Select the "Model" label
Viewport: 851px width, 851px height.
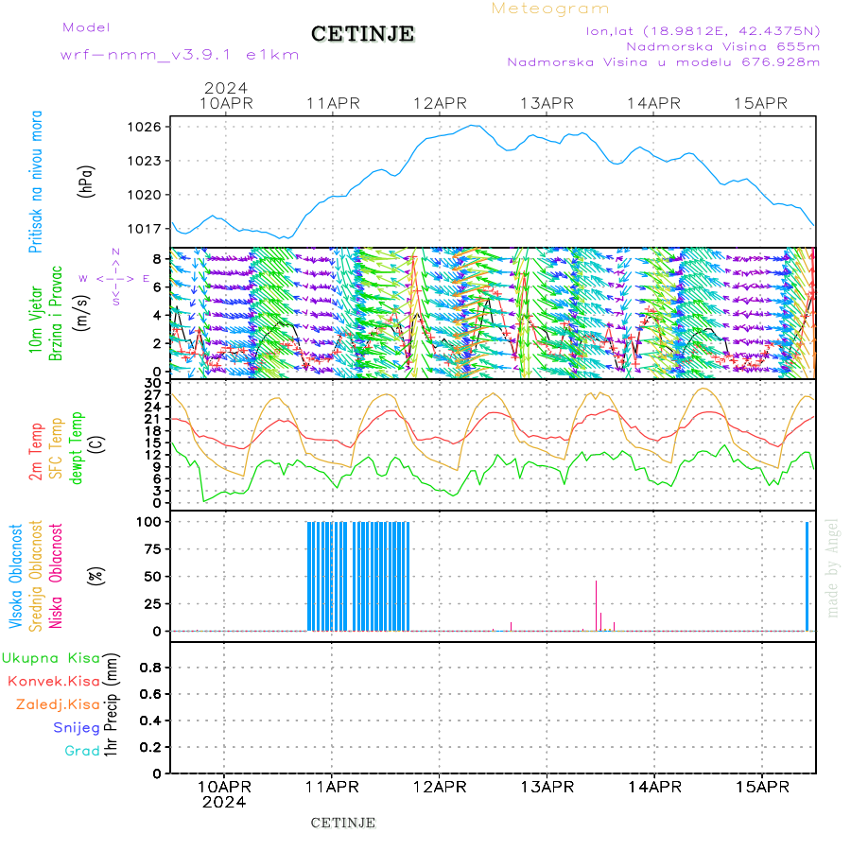point(86,27)
